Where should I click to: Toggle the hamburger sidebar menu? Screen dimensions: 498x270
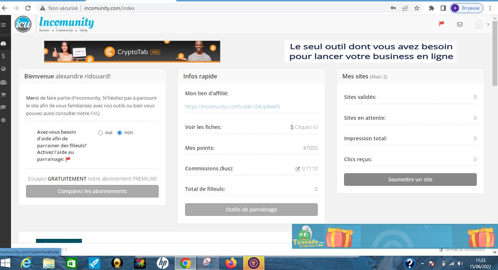(x=4, y=25)
